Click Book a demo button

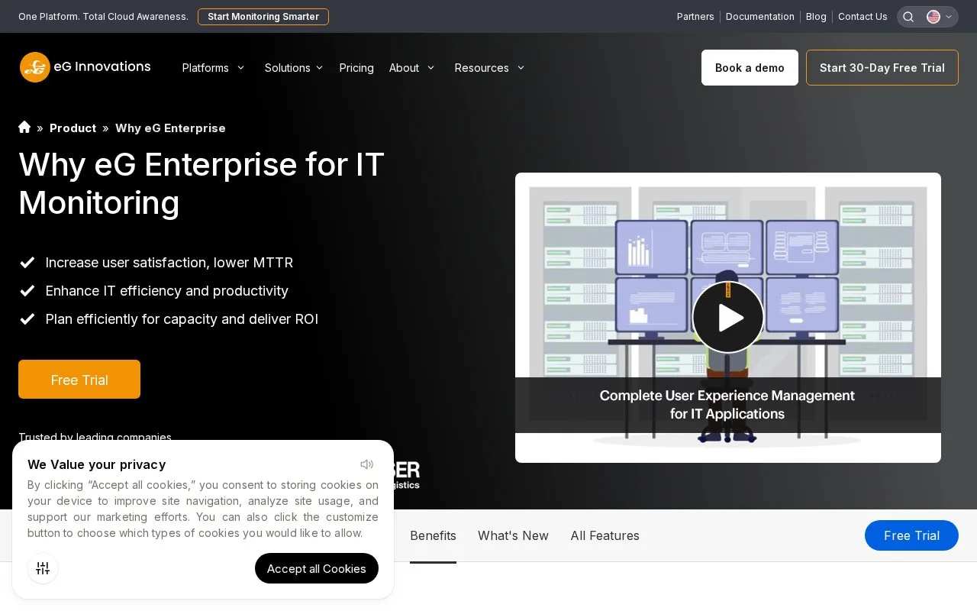pyautogui.click(x=750, y=68)
